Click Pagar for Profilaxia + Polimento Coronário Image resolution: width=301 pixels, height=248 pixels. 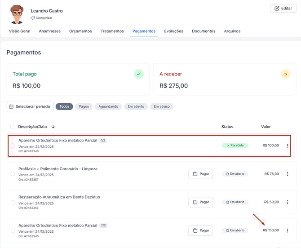point(200,174)
